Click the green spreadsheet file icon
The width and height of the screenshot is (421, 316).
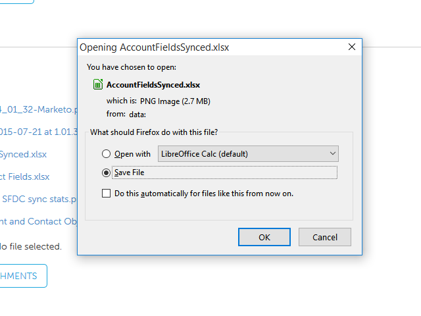[x=97, y=84]
